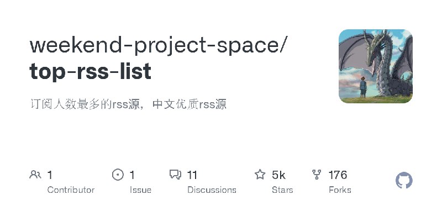442x221 pixels.
Task: Click the issue circle-dot icon
Action: click(118, 175)
